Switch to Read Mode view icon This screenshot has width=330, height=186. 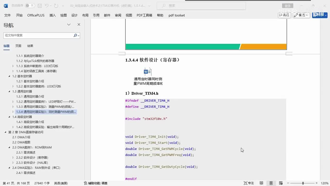click(261, 183)
